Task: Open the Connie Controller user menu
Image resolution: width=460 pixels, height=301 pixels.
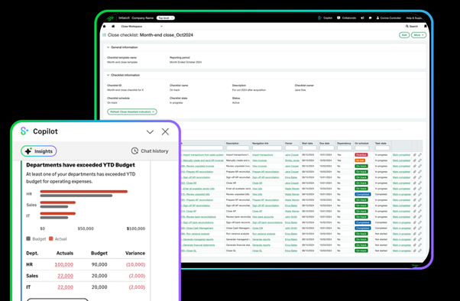Action: [x=389, y=18]
